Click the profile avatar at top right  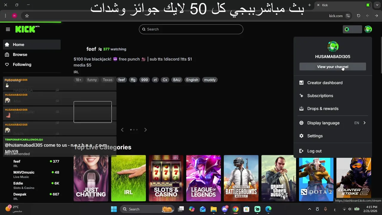click(x=368, y=29)
